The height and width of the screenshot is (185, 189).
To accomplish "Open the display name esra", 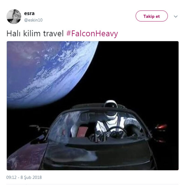I will pyautogui.click(x=29, y=13).
